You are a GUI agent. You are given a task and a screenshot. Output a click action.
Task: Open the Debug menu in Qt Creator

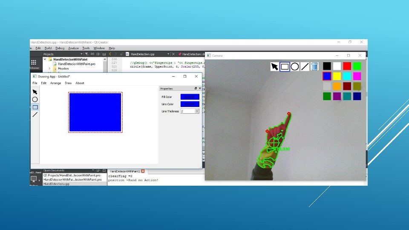[60, 48]
